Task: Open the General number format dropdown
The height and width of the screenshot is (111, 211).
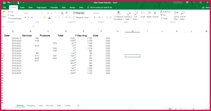Action: [x=111, y=13]
